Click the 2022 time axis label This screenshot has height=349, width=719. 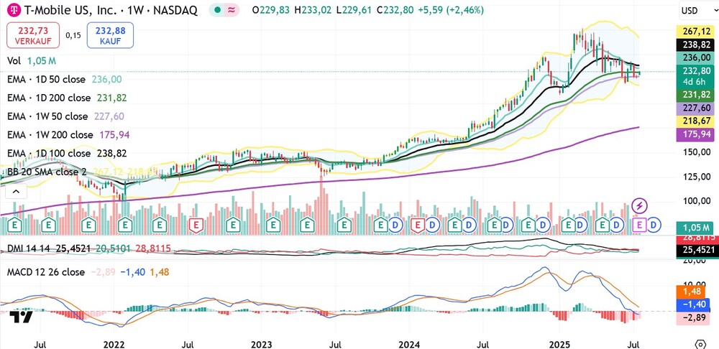[x=114, y=344]
